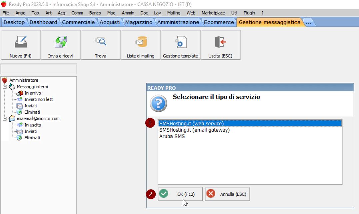This screenshot has width=359, height=214.
Task: Click the In arrivo mailbox icon
Action: point(20,93)
